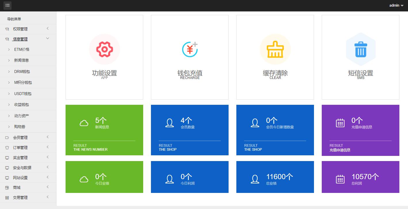Select 网站设置 in the sidebar
Image resolution: width=408 pixels, height=209 pixels.
pos(20,177)
